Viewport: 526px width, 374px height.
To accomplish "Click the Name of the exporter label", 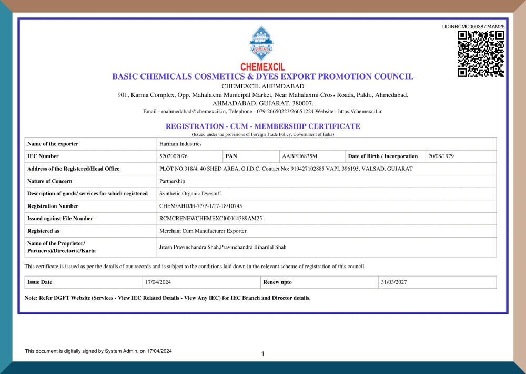I will click(x=53, y=144).
